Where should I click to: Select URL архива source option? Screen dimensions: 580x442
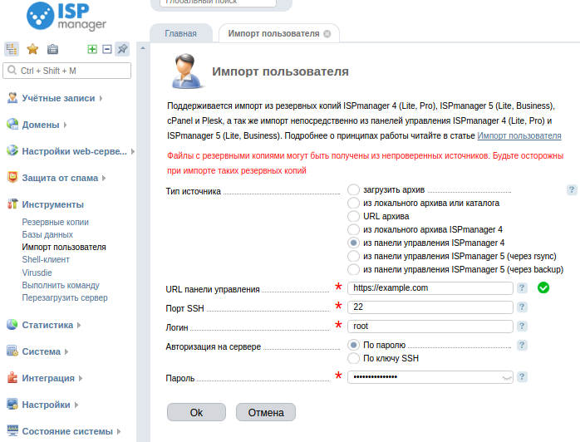[x=353, y=216]
